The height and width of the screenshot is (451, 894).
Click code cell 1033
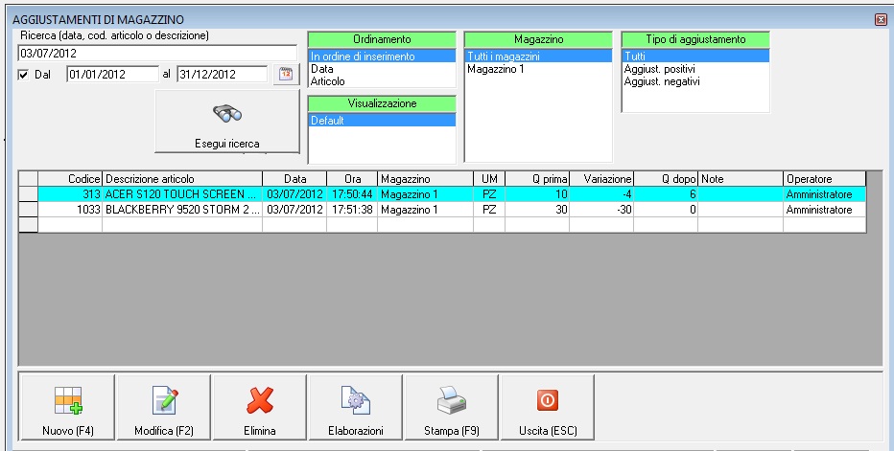tap(70, 210)
